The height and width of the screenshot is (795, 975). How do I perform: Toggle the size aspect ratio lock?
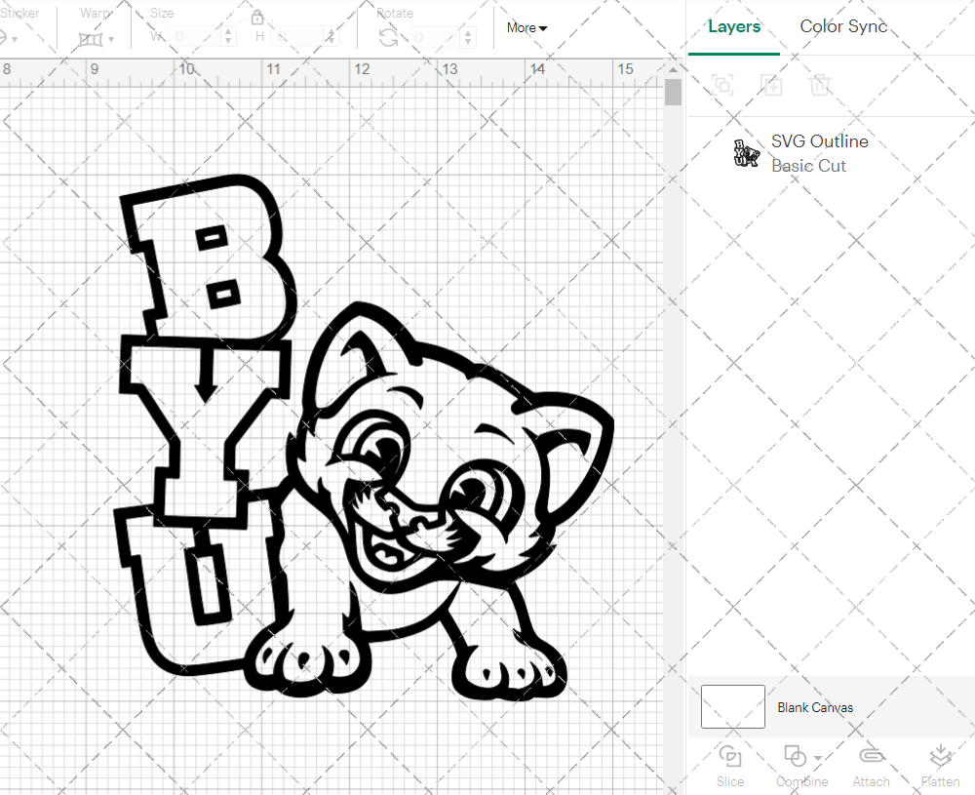tap(256, 18)
